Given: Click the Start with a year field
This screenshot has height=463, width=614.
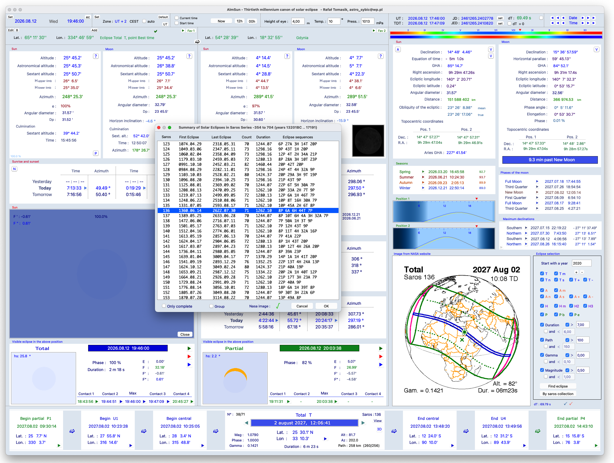Looking at the screenshot, I should pos(582,263).
